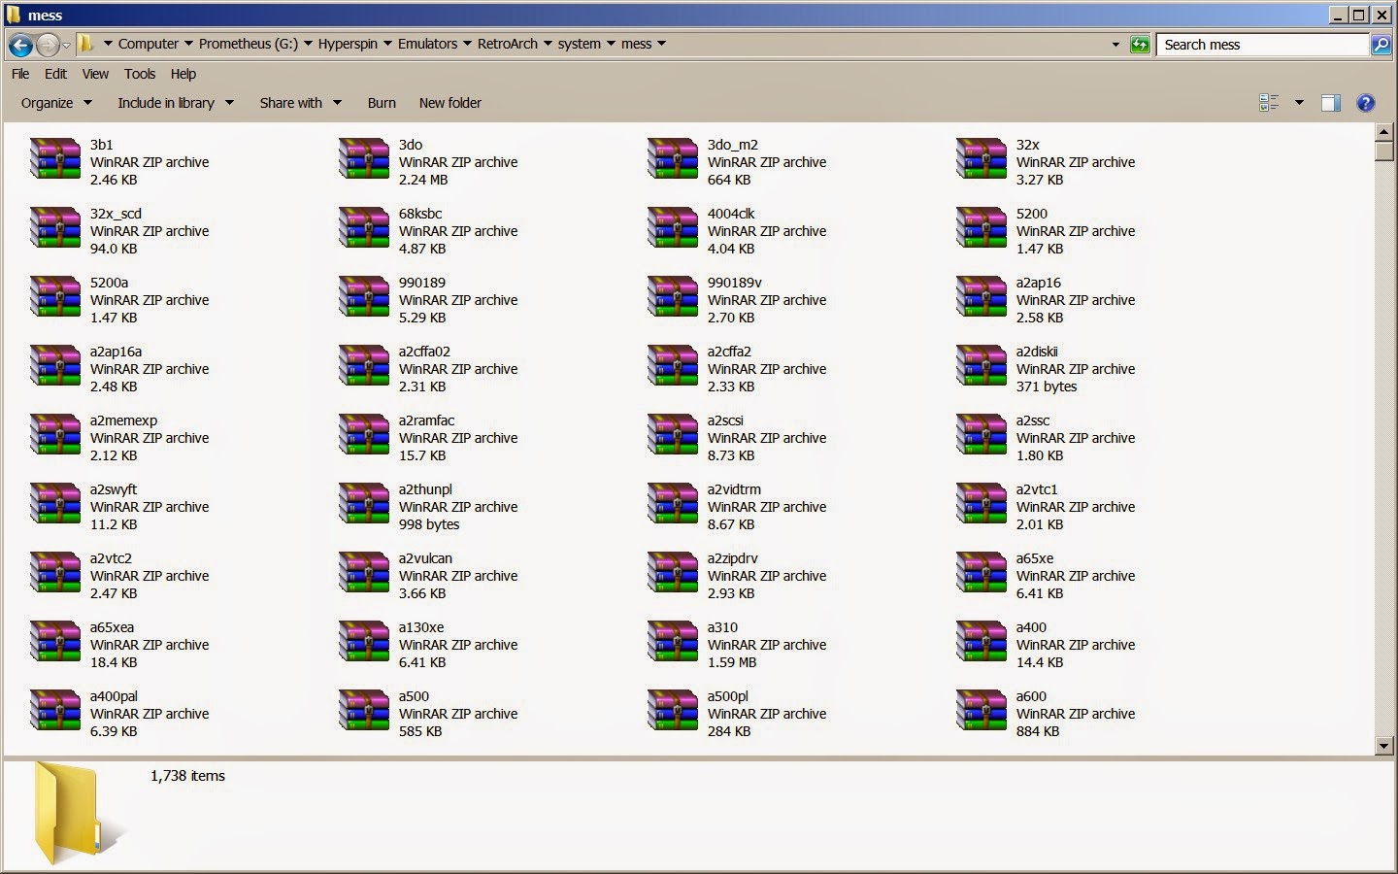Click into the Search mess field
1398x874 pixels.
[x=1262, y=45]
